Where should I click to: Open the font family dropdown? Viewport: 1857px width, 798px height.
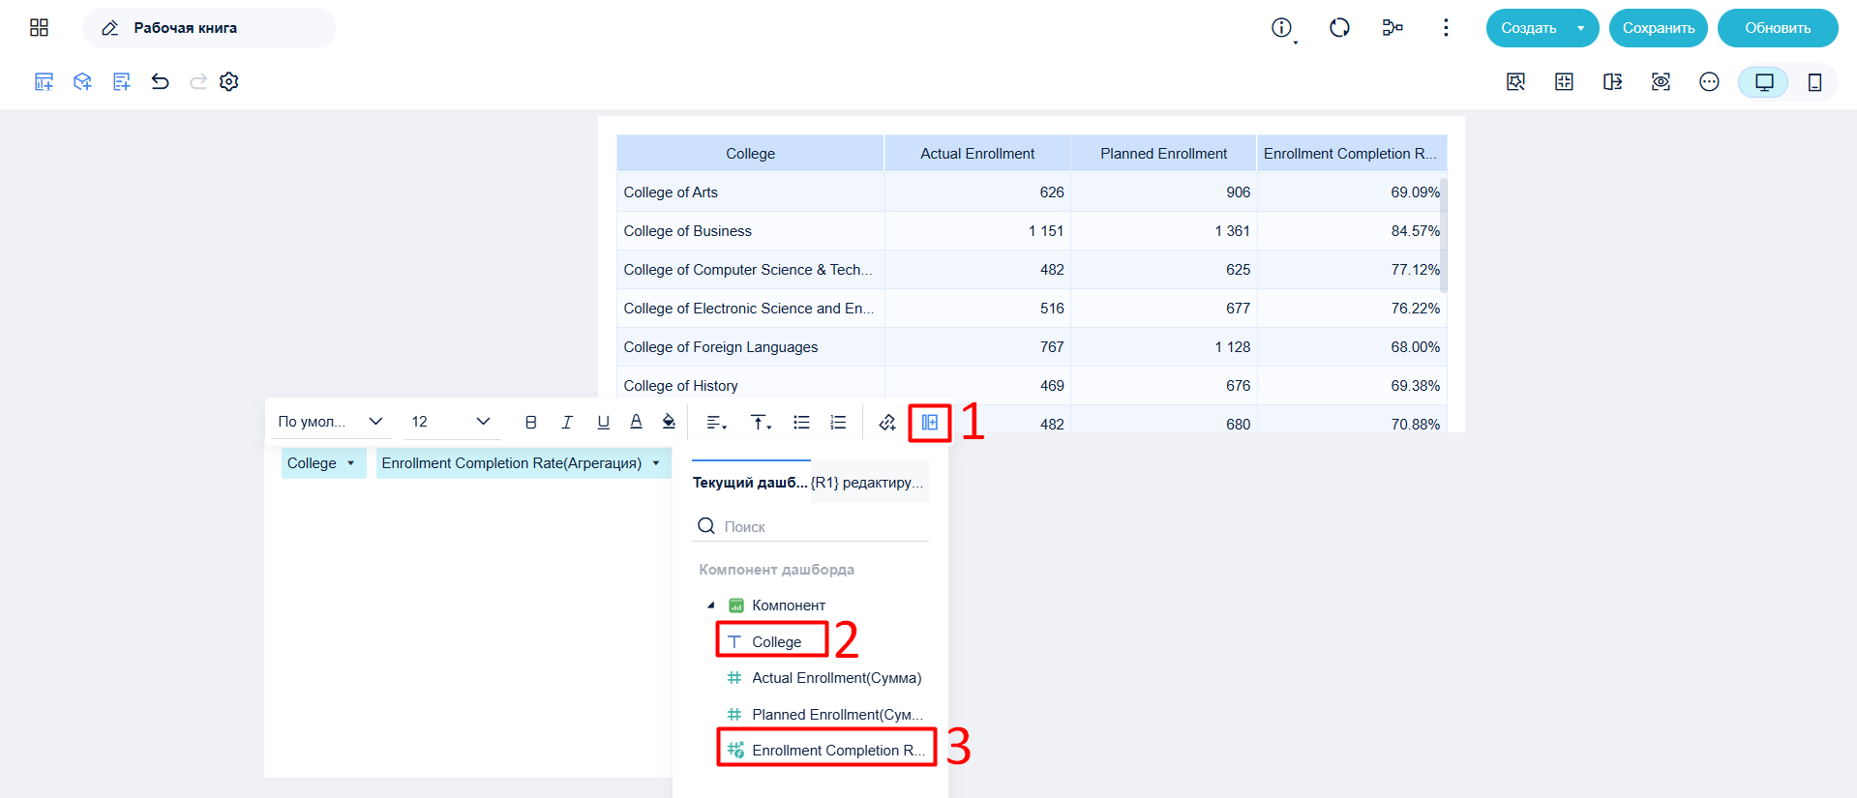[330, 422]
